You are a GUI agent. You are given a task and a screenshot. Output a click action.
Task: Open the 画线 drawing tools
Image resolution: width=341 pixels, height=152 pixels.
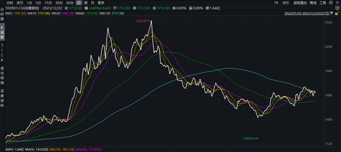click(313, 3)
